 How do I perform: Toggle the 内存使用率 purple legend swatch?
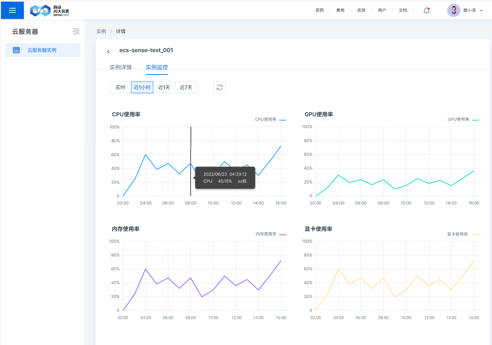click(282, 234)
